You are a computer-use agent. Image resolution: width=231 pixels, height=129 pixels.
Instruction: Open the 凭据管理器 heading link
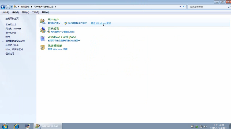click(55, 46)
